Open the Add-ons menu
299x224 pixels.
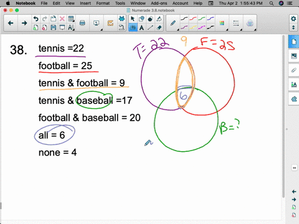(159, 3)
